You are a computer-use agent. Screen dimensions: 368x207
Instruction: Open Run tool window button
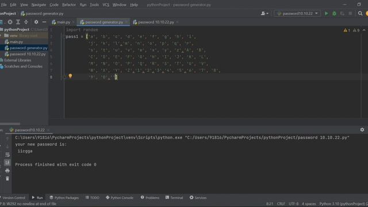pyautogui.click(x=37, y=198)
